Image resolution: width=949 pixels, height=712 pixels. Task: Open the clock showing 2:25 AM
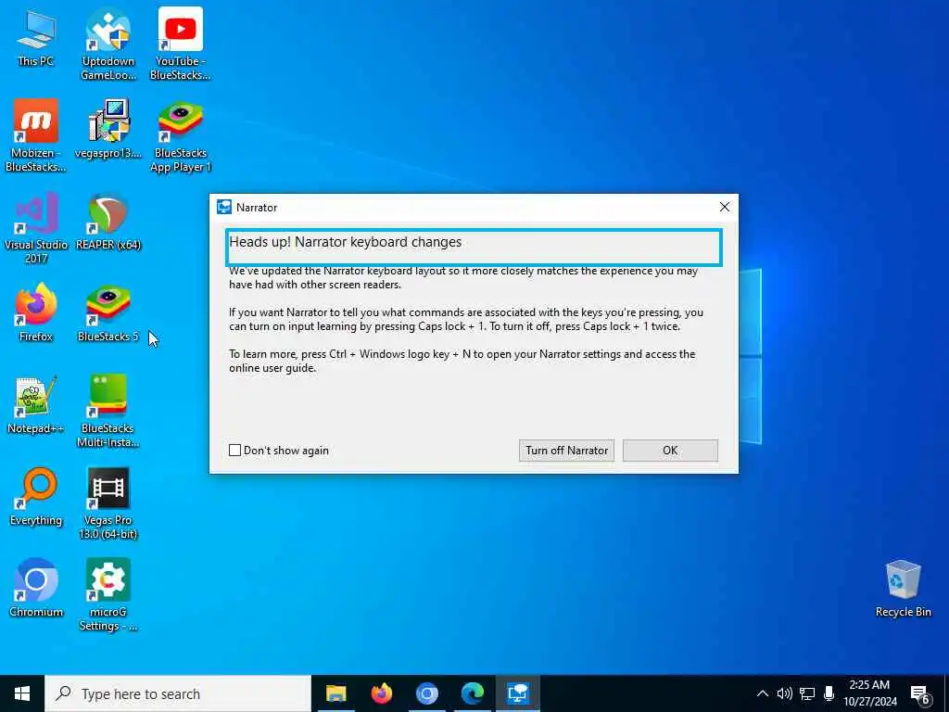869,693
